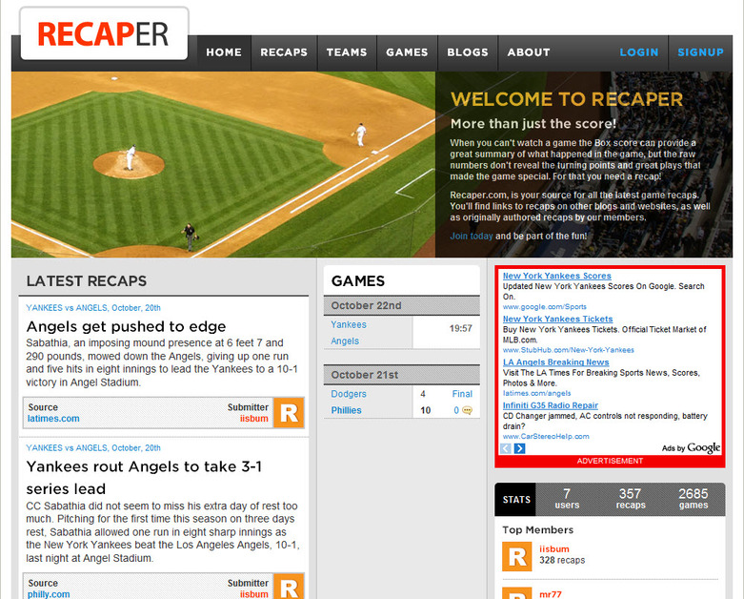Click the previous ads arrow
Image resolution: width=744 pixels, height=599 pixels.
click(505, 448)
